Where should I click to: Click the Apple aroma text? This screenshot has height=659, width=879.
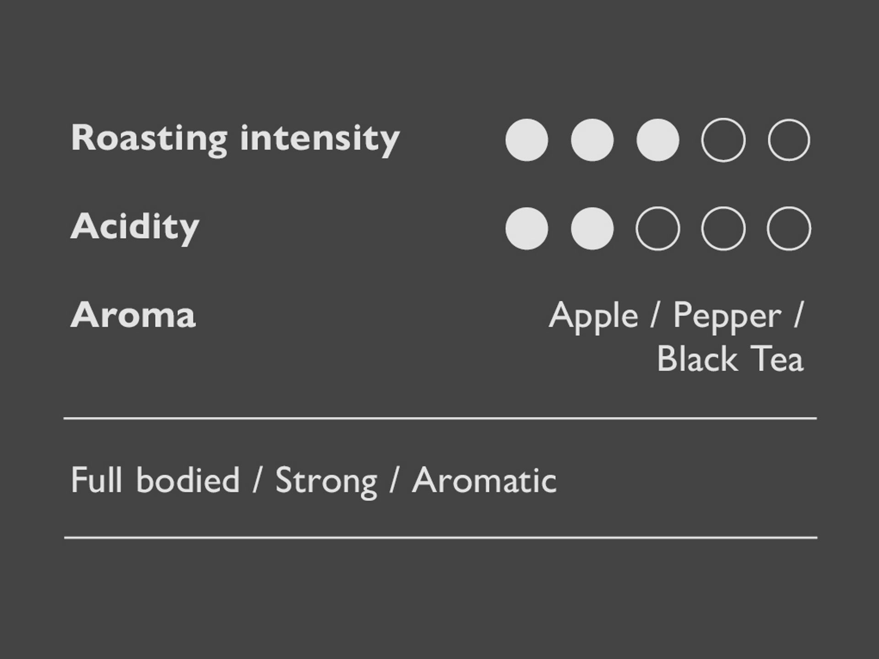pyautogui.click(x=593, y=316)
